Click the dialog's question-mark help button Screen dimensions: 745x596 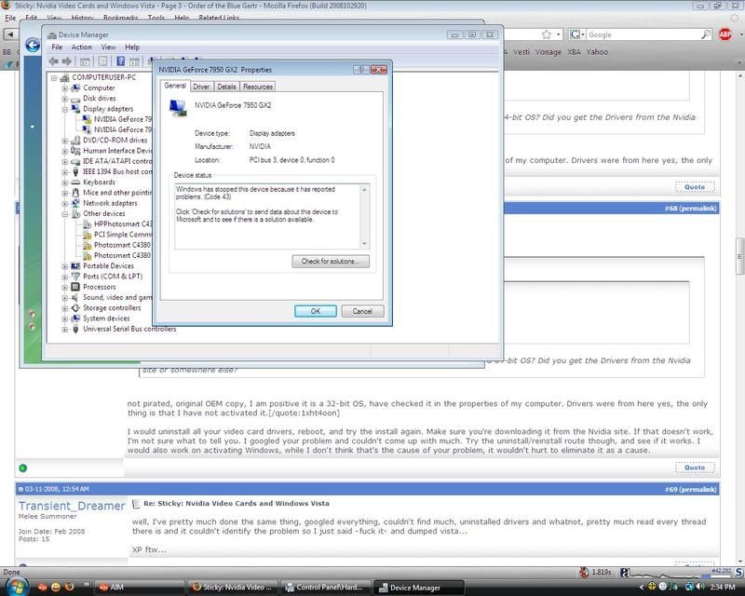point(361,70)
